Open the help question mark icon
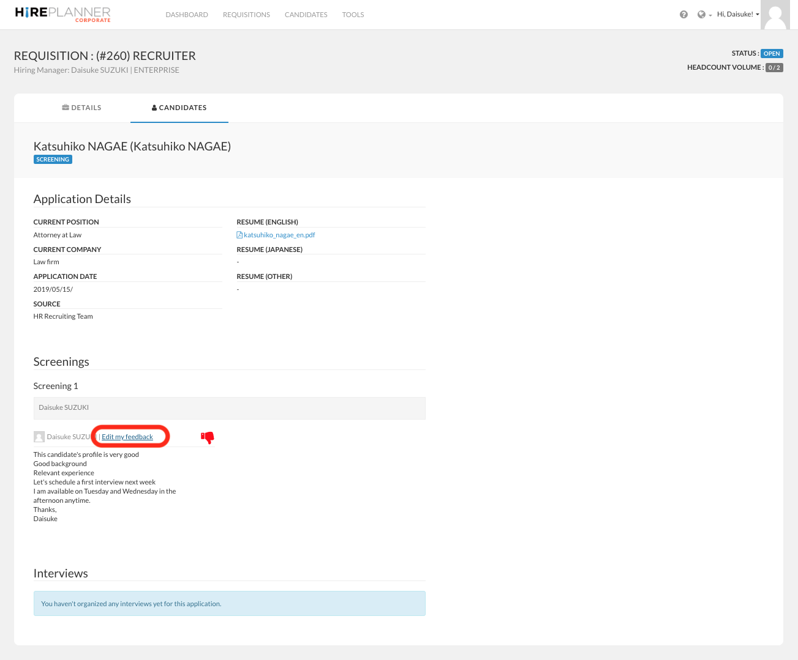Screen dimensions: 798x660 [683, 15]
